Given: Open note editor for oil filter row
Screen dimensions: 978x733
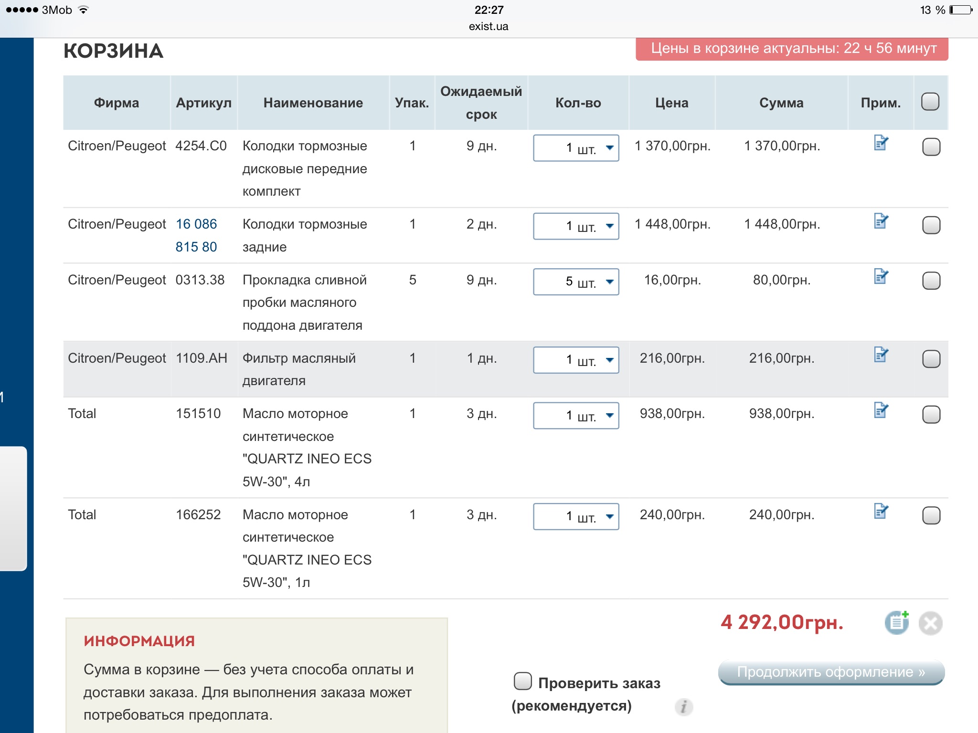Looking at the screenshot, I should [x=881, y=355].
